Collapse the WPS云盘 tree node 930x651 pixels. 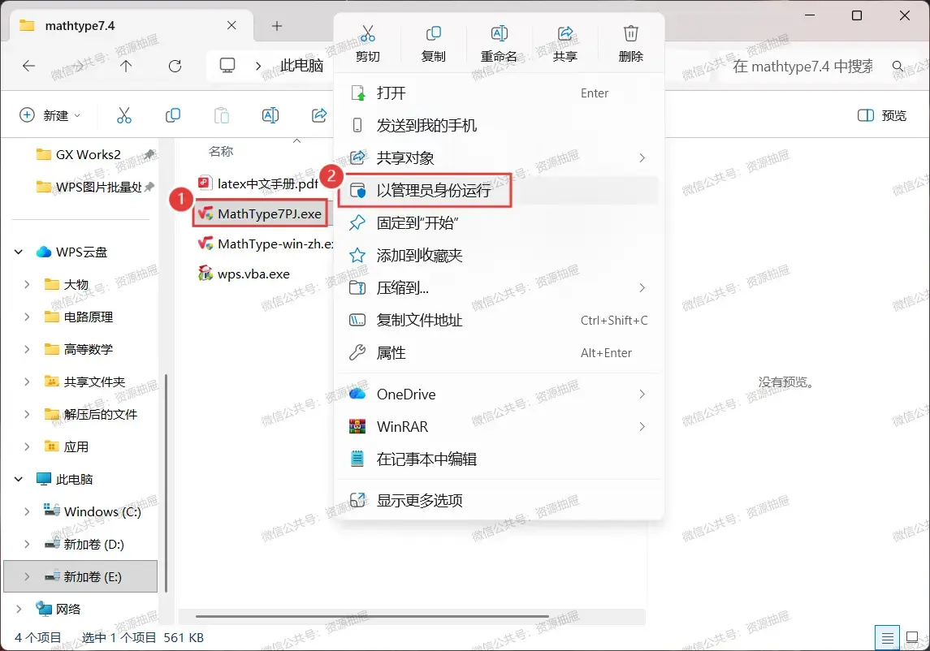[19, 252]
